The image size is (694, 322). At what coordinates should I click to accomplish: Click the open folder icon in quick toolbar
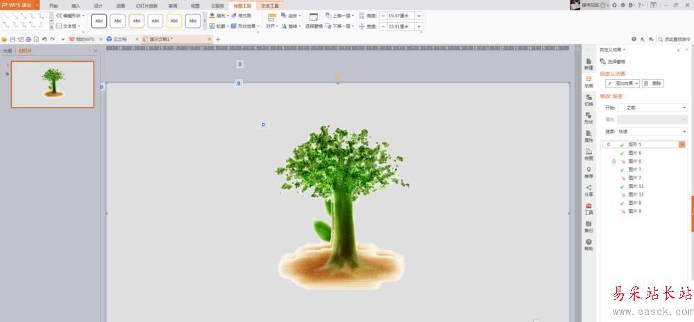pyautogui.click(x=4, y=40)
